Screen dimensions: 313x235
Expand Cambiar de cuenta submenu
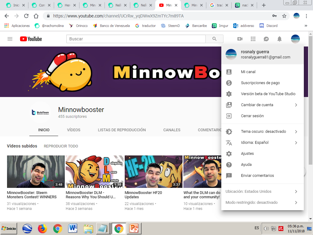tap(296, 105)
